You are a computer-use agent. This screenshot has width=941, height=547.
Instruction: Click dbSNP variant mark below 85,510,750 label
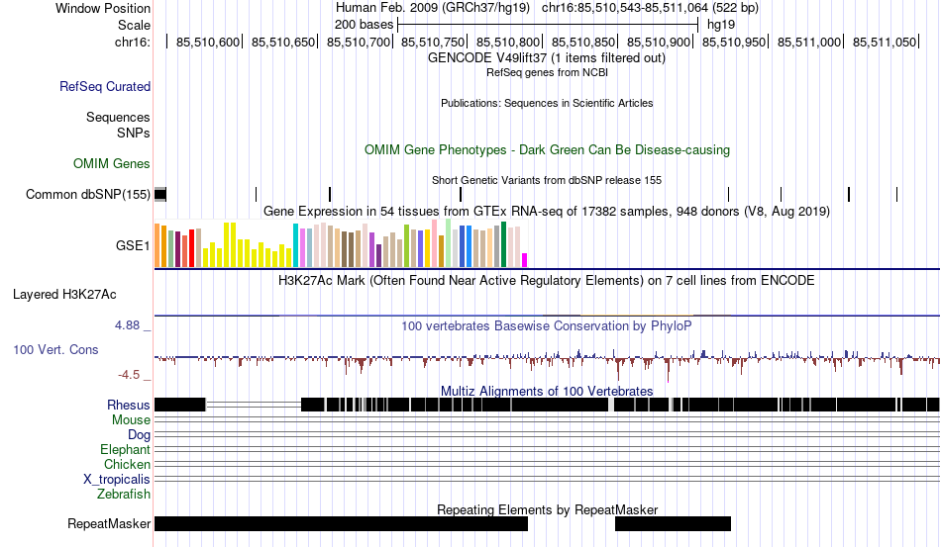coord(461,194)
